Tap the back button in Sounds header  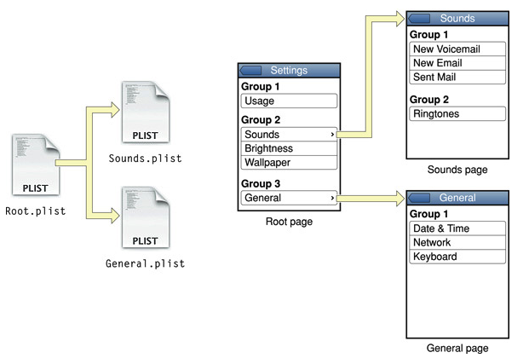[x=418, y=19]
